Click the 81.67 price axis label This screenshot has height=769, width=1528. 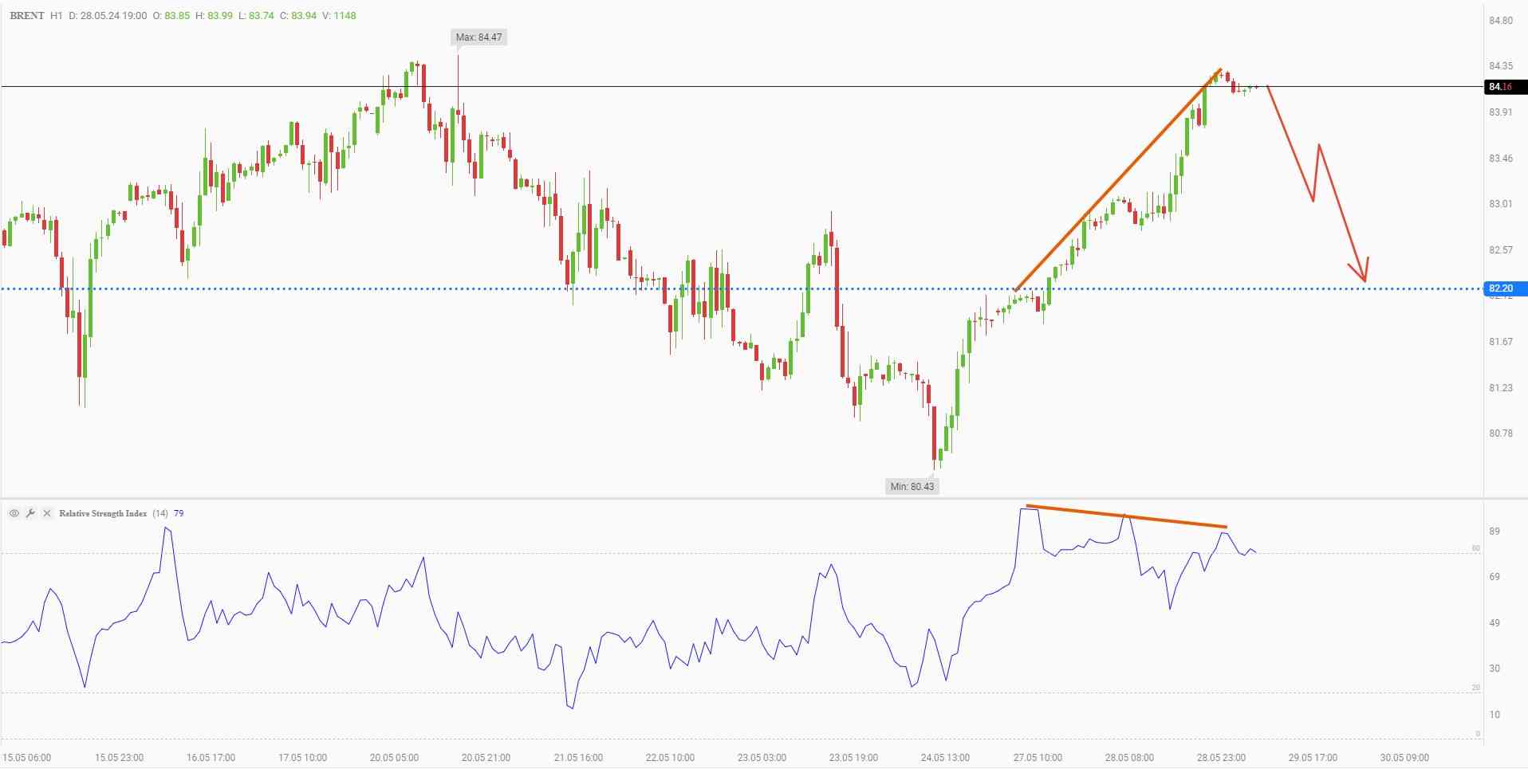point(1500,342)
